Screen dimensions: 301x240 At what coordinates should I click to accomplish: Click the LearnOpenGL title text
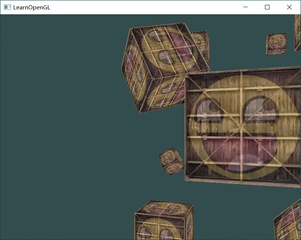click(x=32, y=7)
